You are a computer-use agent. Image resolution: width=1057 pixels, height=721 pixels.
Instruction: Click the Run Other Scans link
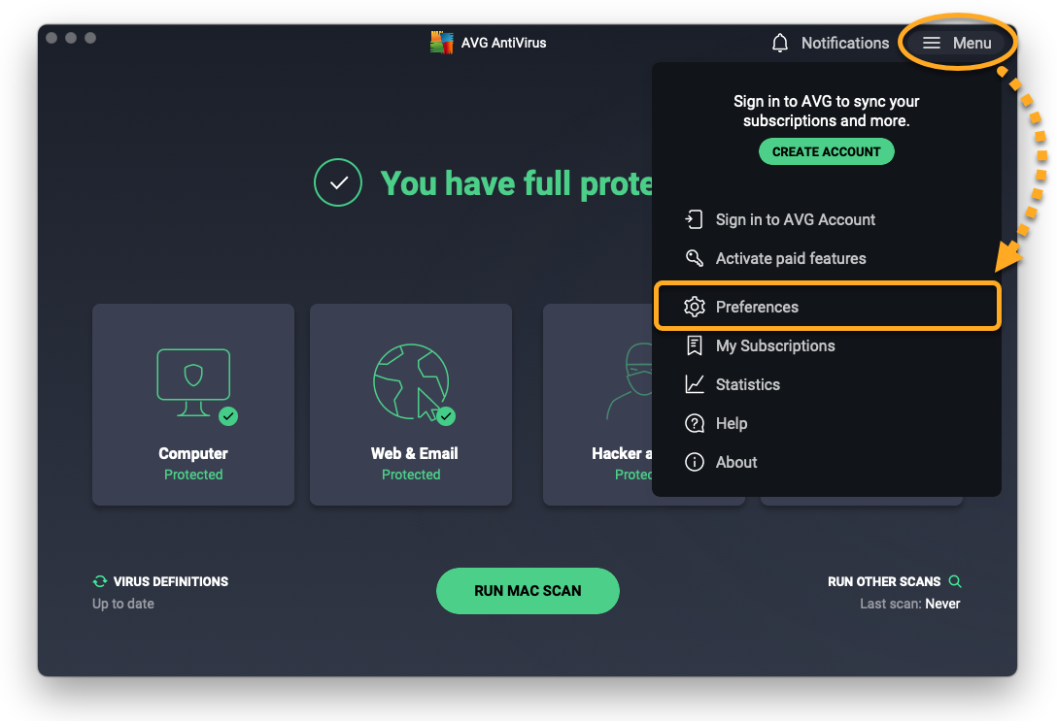pos(883,581)
